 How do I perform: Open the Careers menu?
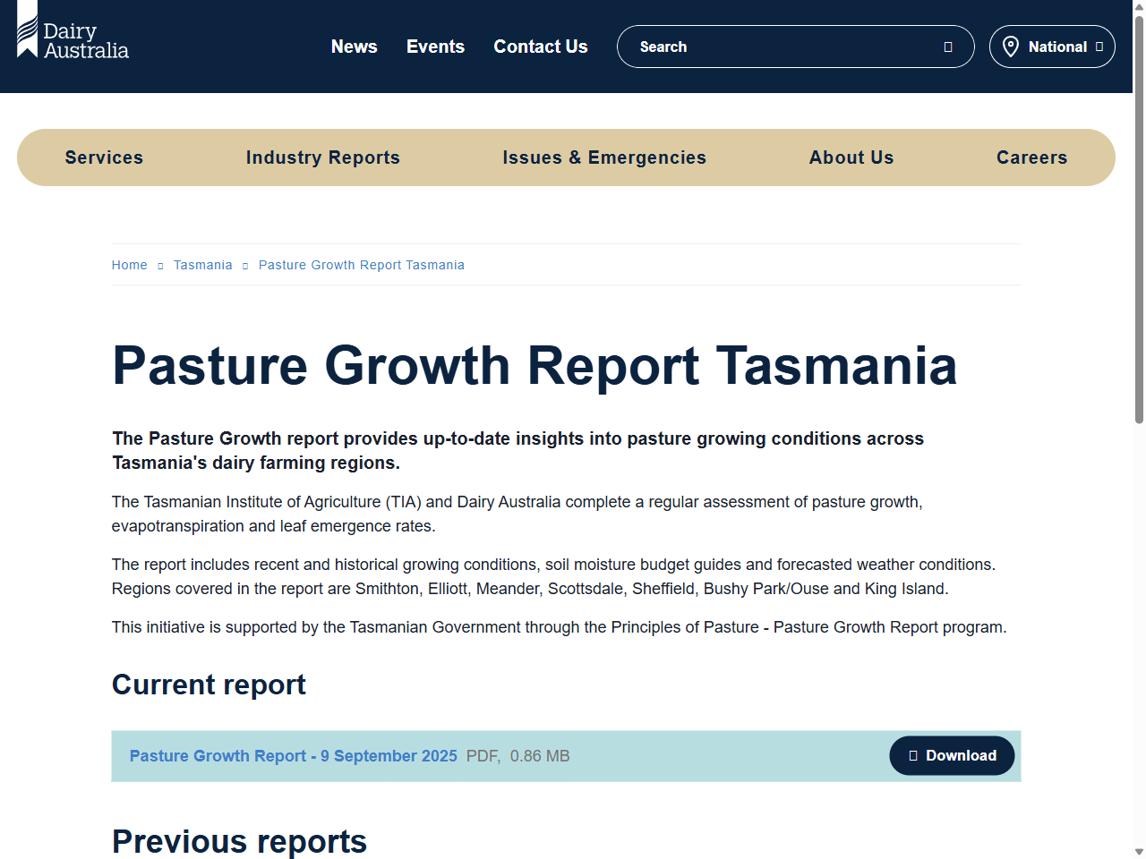1032,157
